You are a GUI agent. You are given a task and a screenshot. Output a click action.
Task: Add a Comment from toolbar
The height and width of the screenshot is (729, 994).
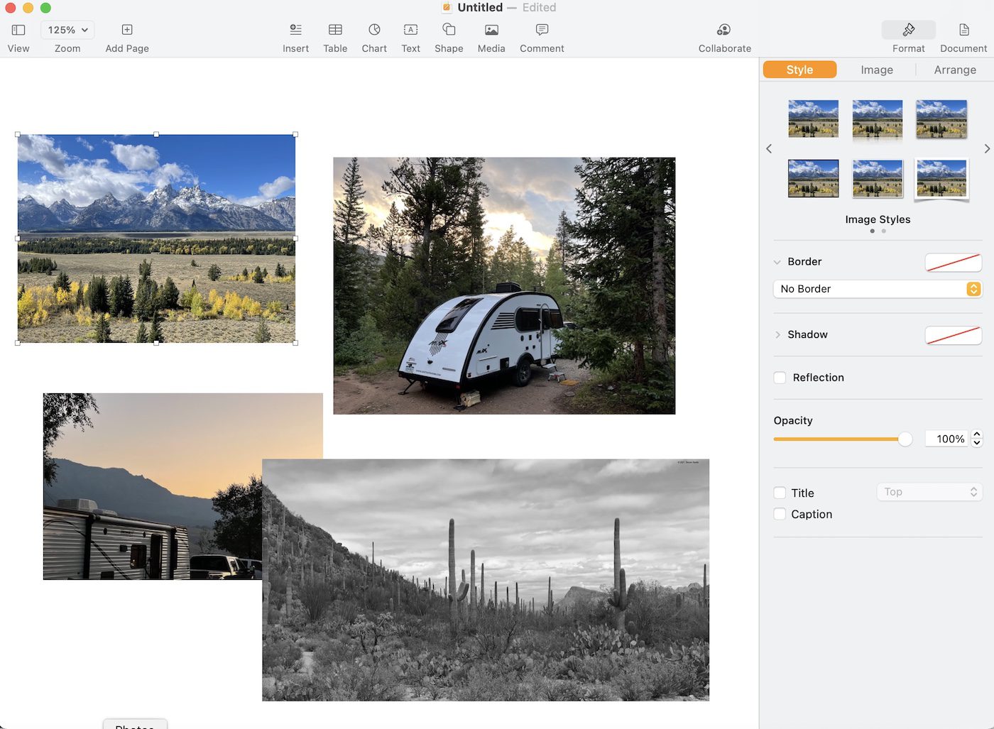[x=542, y=30]
